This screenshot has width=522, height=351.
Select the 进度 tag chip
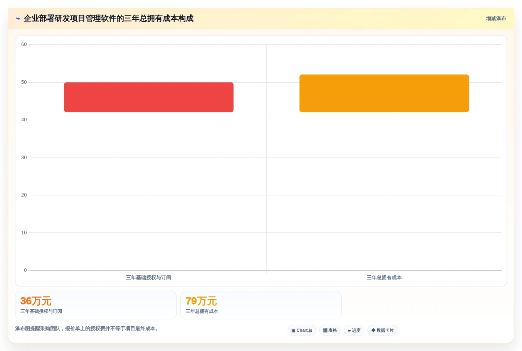coord(354,331)
